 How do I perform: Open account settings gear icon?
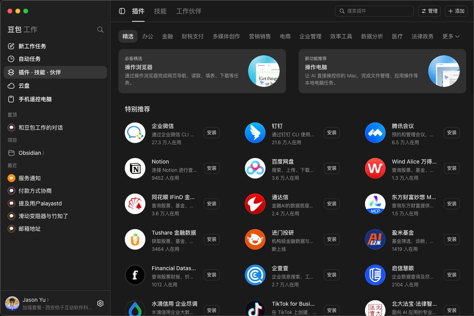coord(100,303)
